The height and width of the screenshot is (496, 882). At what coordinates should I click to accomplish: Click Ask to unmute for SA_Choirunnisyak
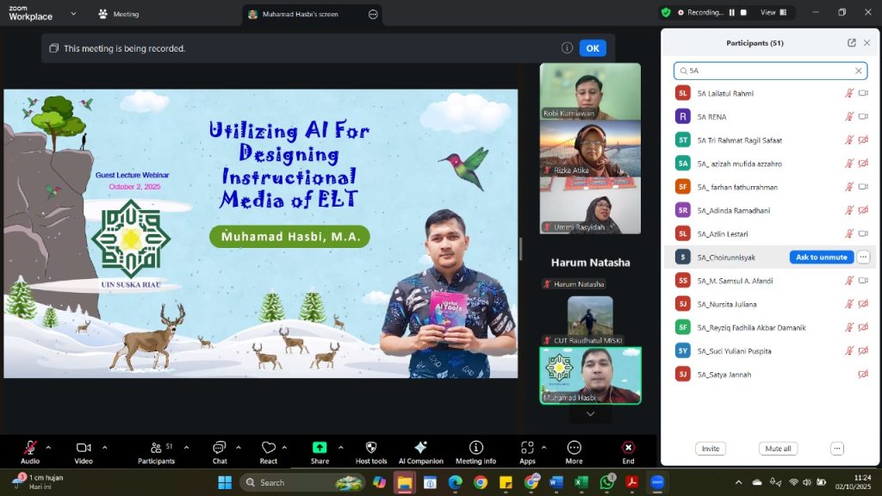pos(821,257)
